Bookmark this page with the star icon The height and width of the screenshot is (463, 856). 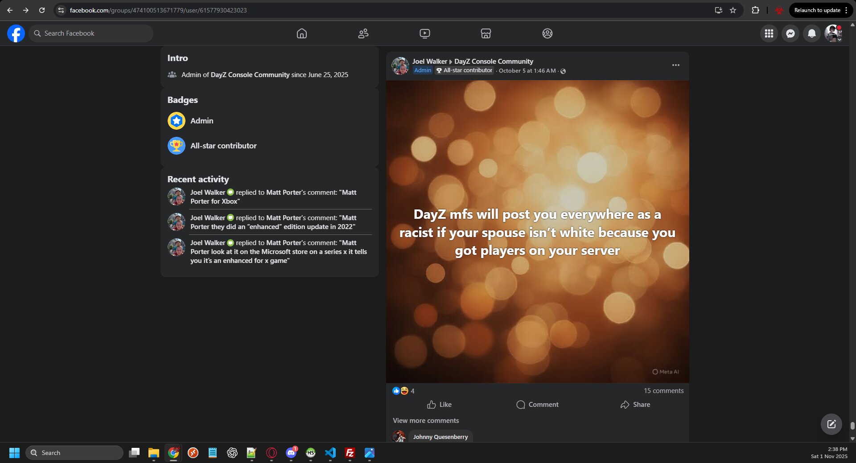(733, 10)
